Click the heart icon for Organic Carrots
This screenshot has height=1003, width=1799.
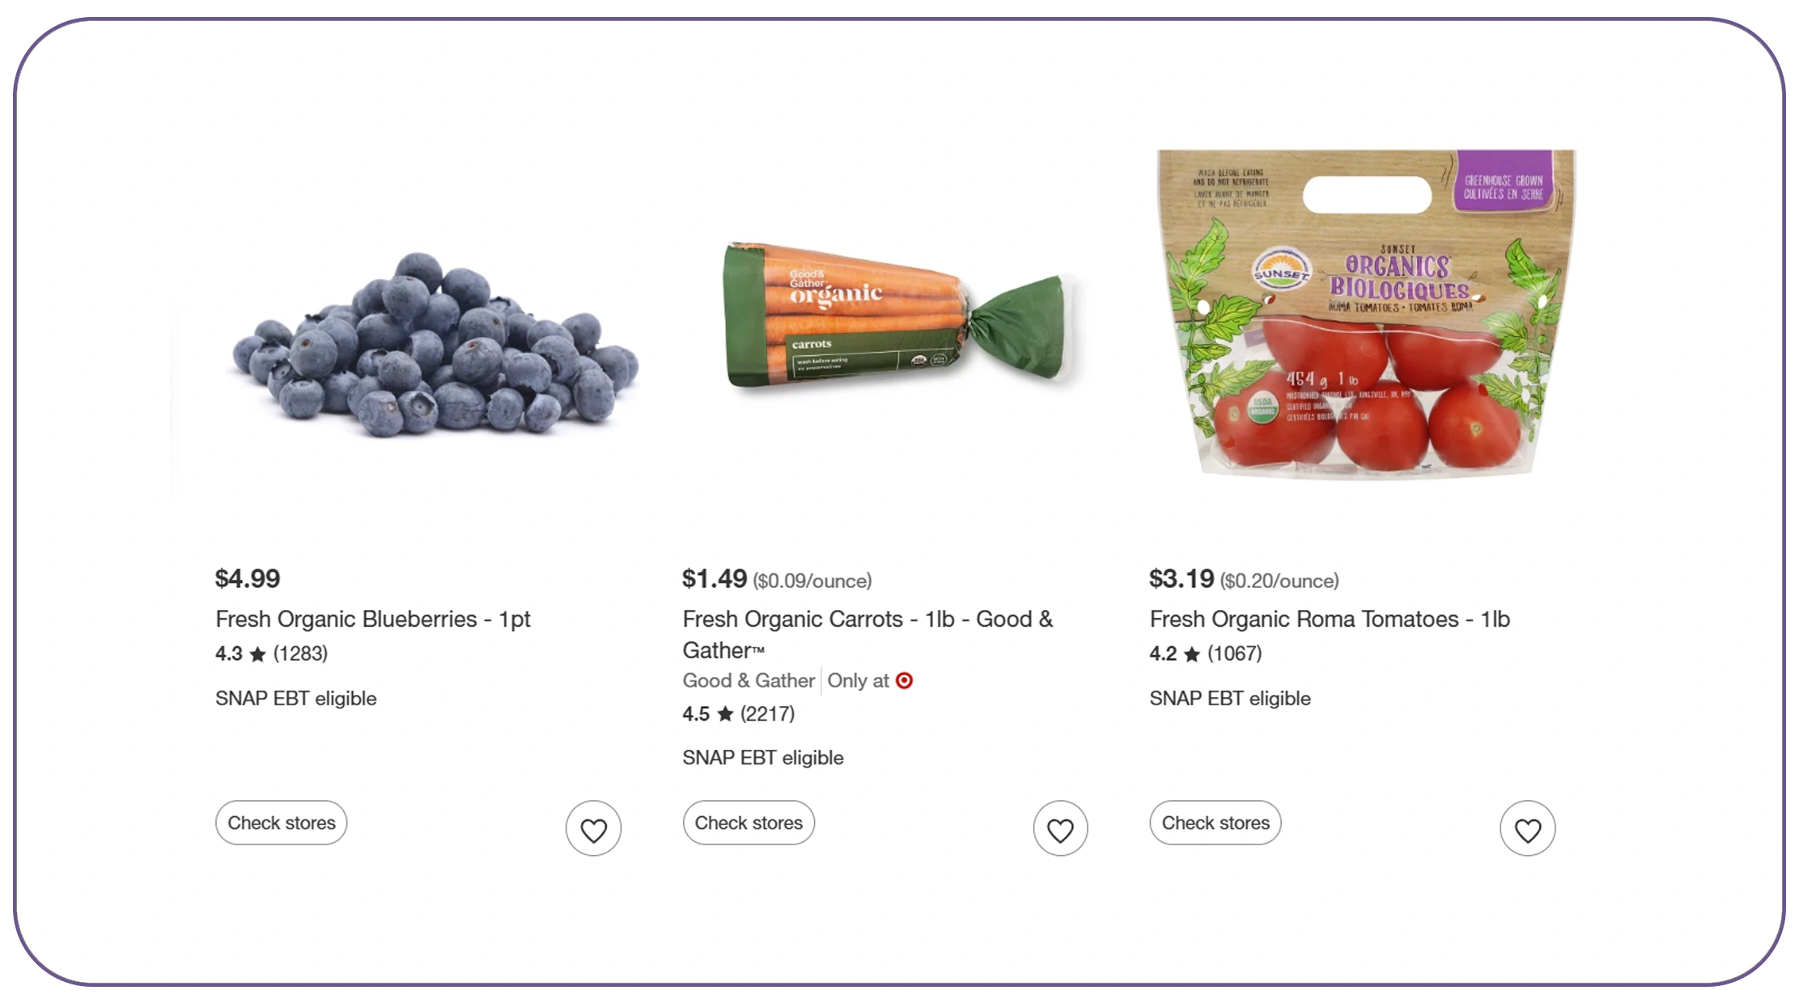click(x=1060, y=829)
